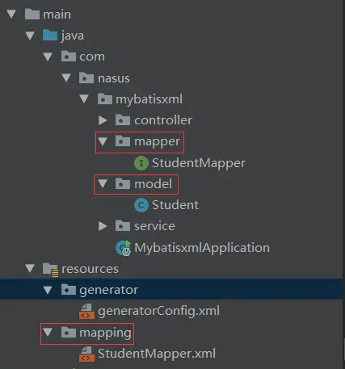Click the MybatisxmlApplication Spring Boot icon
The width and height of the screenshot is (345, 369).
click(x=124, y=248)
